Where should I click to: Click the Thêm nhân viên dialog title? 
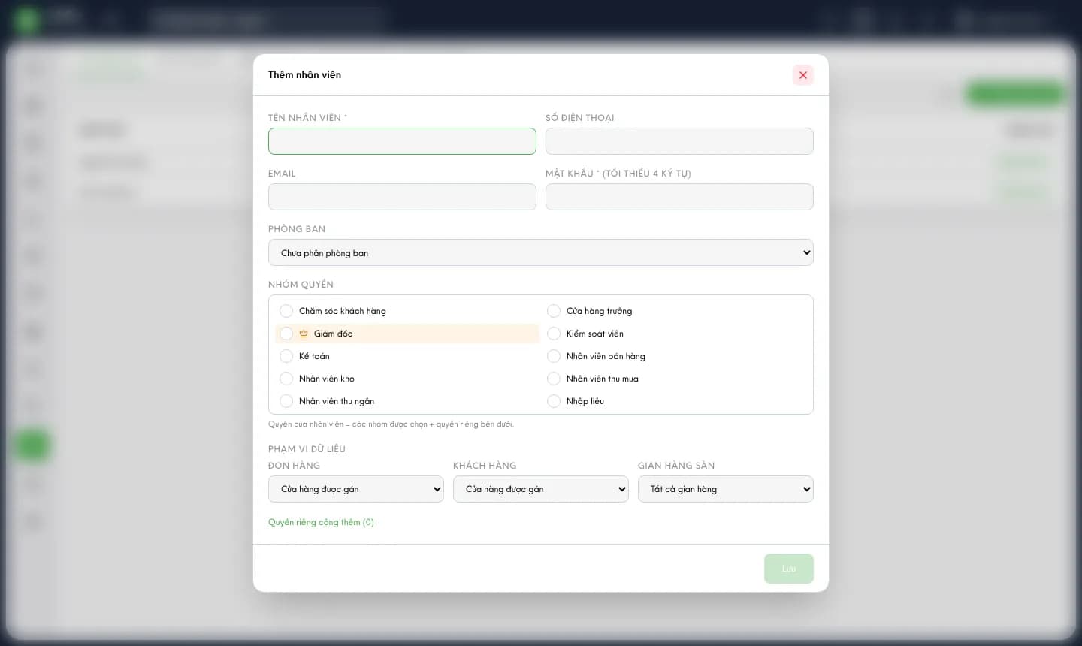pyautogui.click(x=304, y=75)
